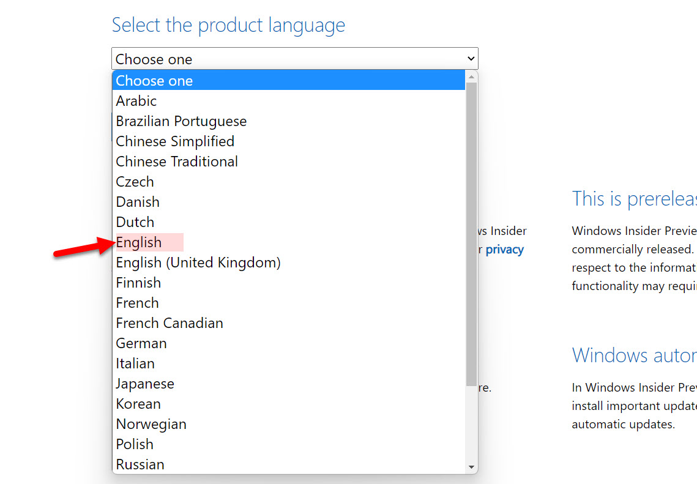Open the privacy link
This screenshot has height=484, width=697.
504,250
